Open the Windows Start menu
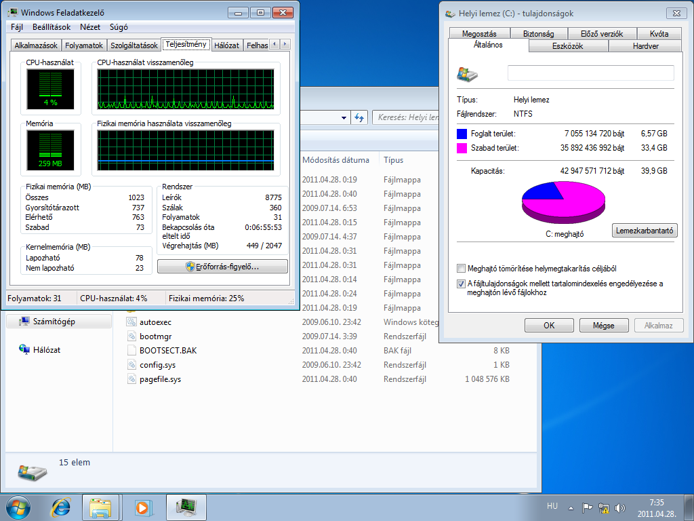The width and height of the screenshot is (694, 521). 18,507
